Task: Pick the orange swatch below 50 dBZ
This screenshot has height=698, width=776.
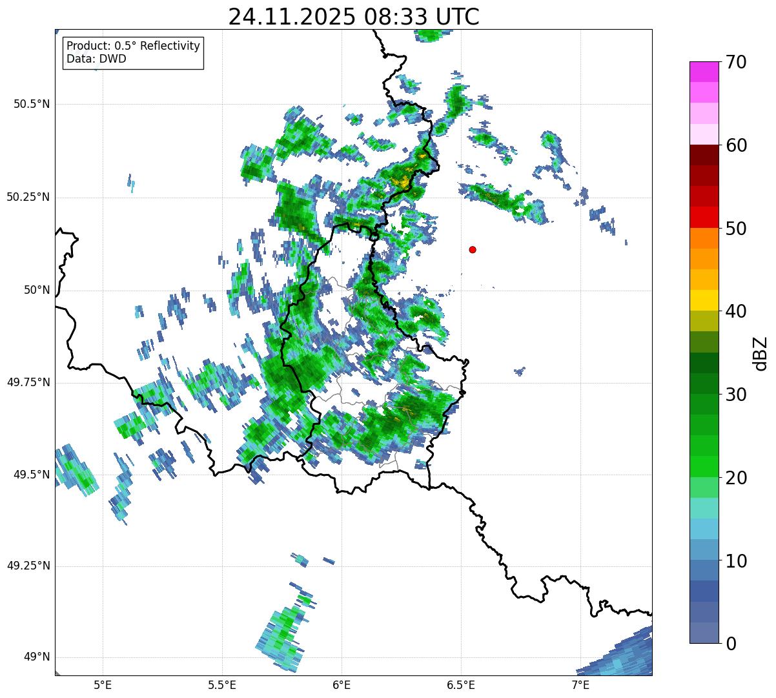Action: point(704,238)
